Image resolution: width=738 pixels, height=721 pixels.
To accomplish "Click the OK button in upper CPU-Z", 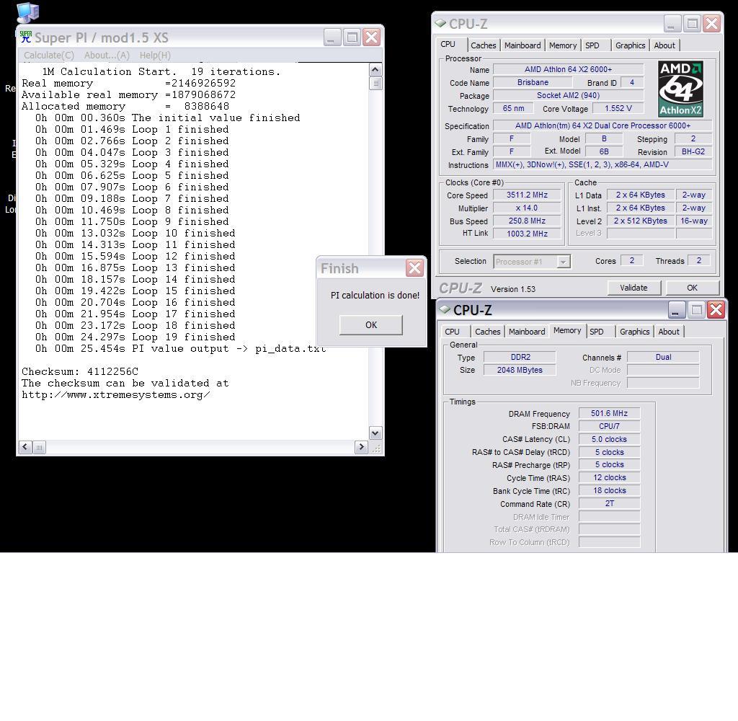I will 692,288.
